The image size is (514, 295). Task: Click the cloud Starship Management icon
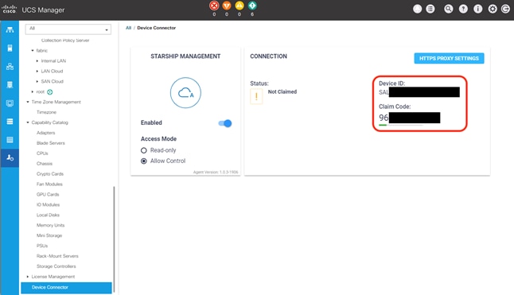pos(185,93)
